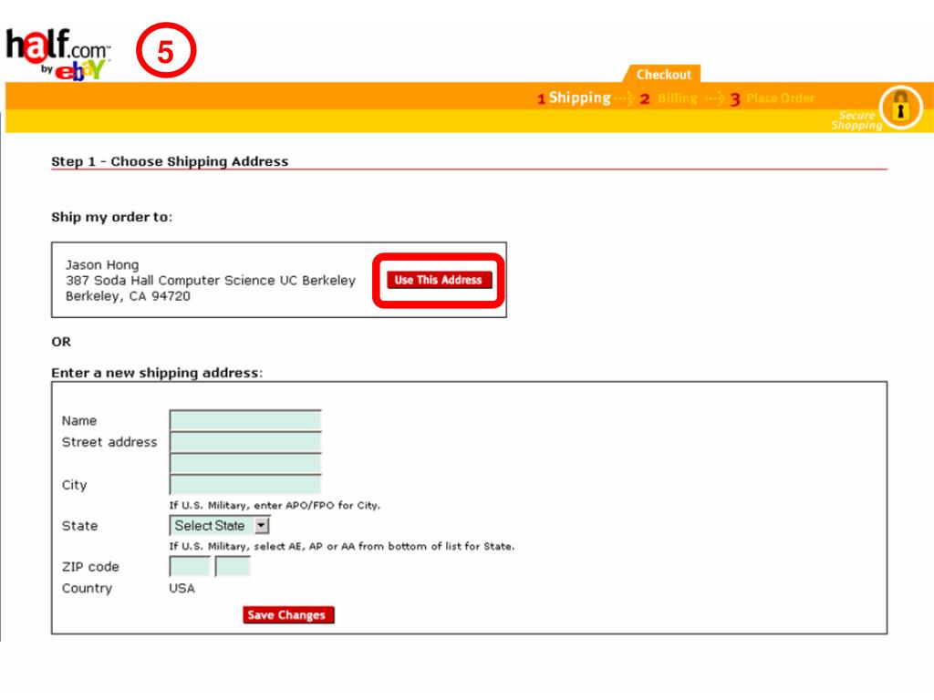
Task: Click the Step 1 - Choose Shipping Address heading
Action: (170, 161)
